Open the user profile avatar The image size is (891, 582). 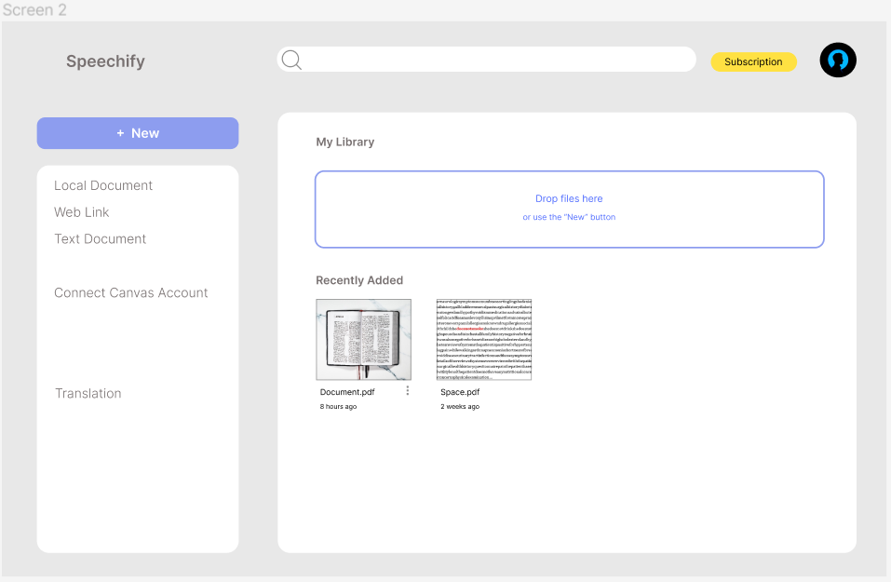(x=838, y=60)
